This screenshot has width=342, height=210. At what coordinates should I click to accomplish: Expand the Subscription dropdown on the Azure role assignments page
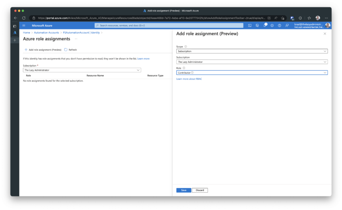(82, 70)
